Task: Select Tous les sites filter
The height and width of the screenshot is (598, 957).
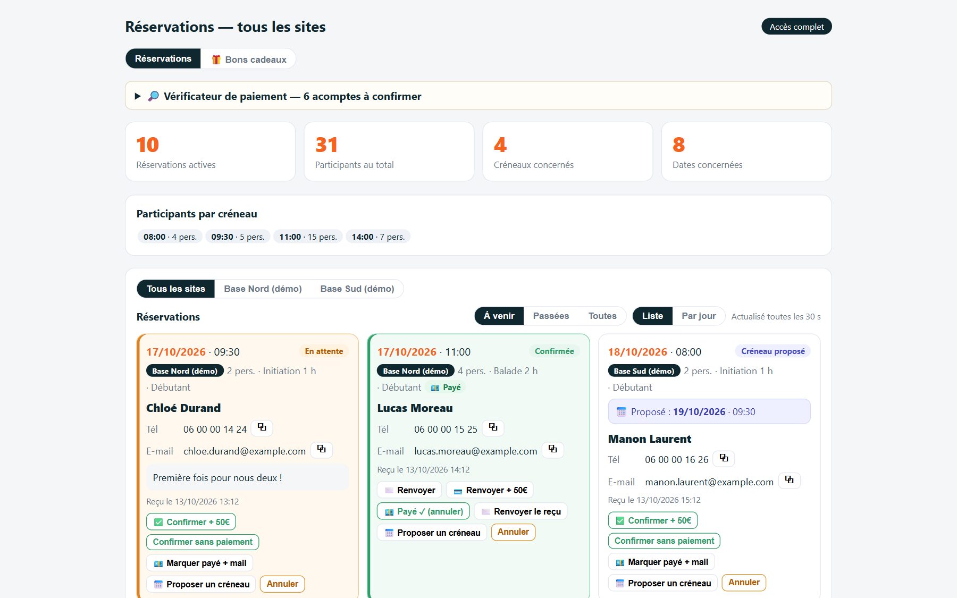Action: tap(176, 289)
